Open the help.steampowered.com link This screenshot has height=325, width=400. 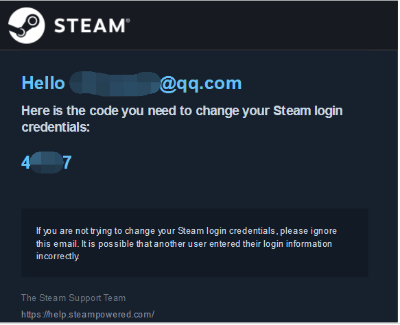pos(88,314)
